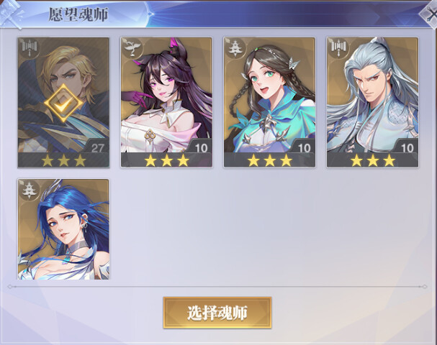Click level 10 badge on braided girl
This screenshot has height=345, width=437.
pyautogui.click(x=304, y=147)
